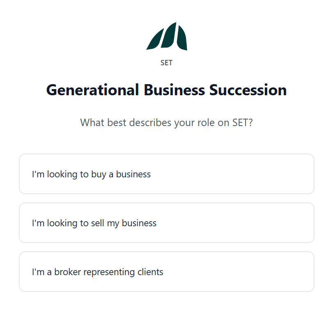Click the "What best describes your role" question

pos(166,123)
